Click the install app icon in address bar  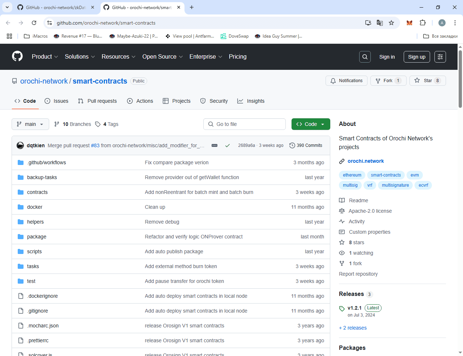tap(368, 23)
